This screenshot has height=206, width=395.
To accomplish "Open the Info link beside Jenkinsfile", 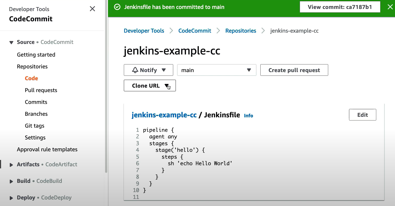I will [248, 115].
